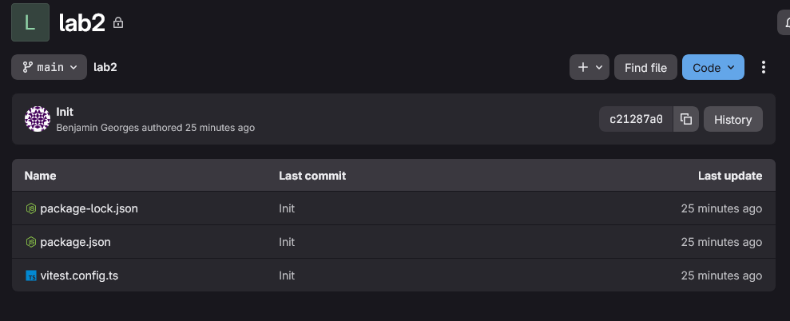Click the npm icon beside package-lock.json
The width and height of the screenshot is (790, 321).
[x=31, y=208]
